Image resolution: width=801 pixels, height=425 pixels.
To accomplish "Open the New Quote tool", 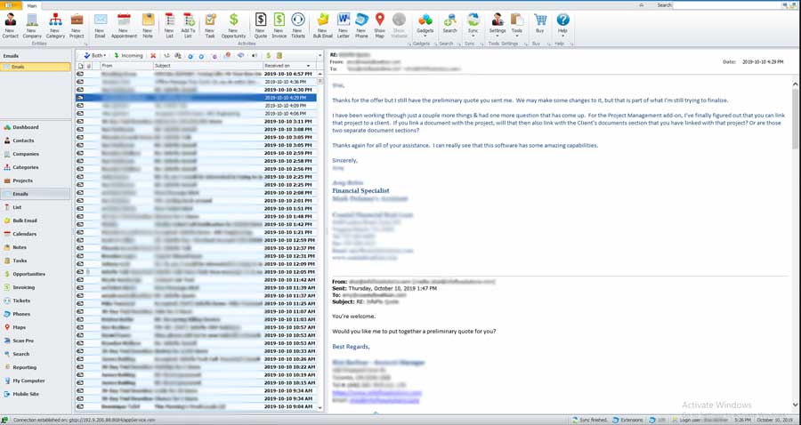I will click(261, 26).
